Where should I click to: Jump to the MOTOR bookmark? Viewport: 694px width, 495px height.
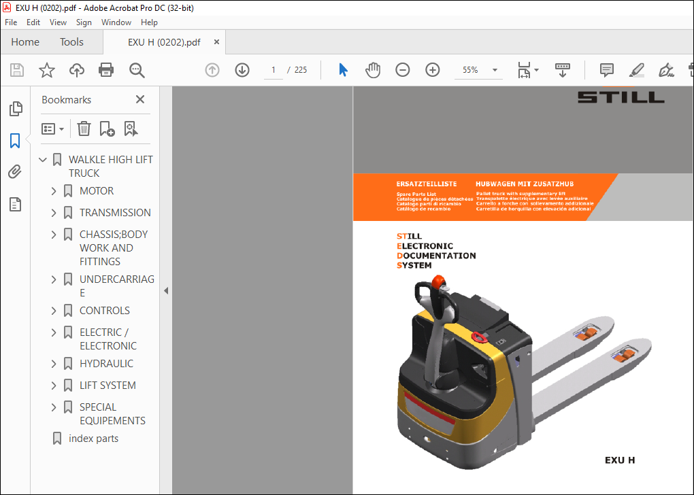pyautogui.click(x=97, y=191)
